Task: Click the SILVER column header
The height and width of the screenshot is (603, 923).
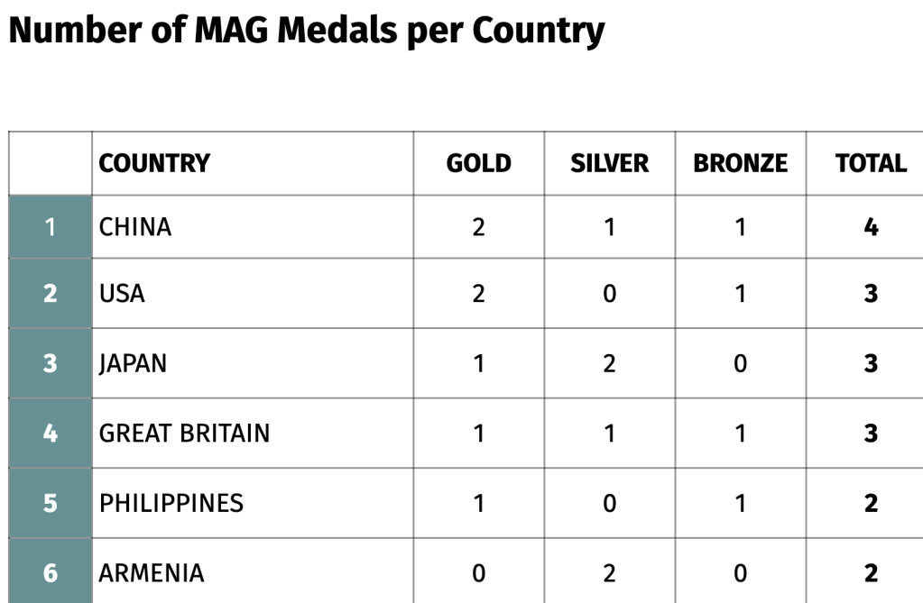Action: point(609,163)
